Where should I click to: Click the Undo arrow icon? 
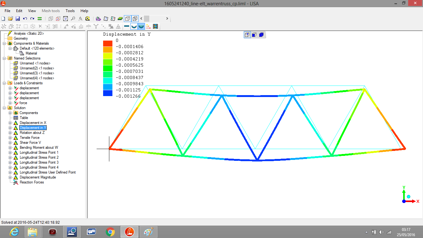[x=25, y=19]
